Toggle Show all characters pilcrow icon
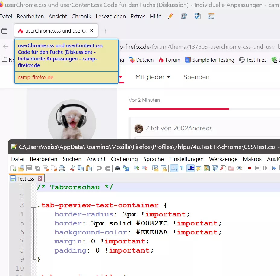The width and height of the screenshot is (280, 276). click(182, 168)
